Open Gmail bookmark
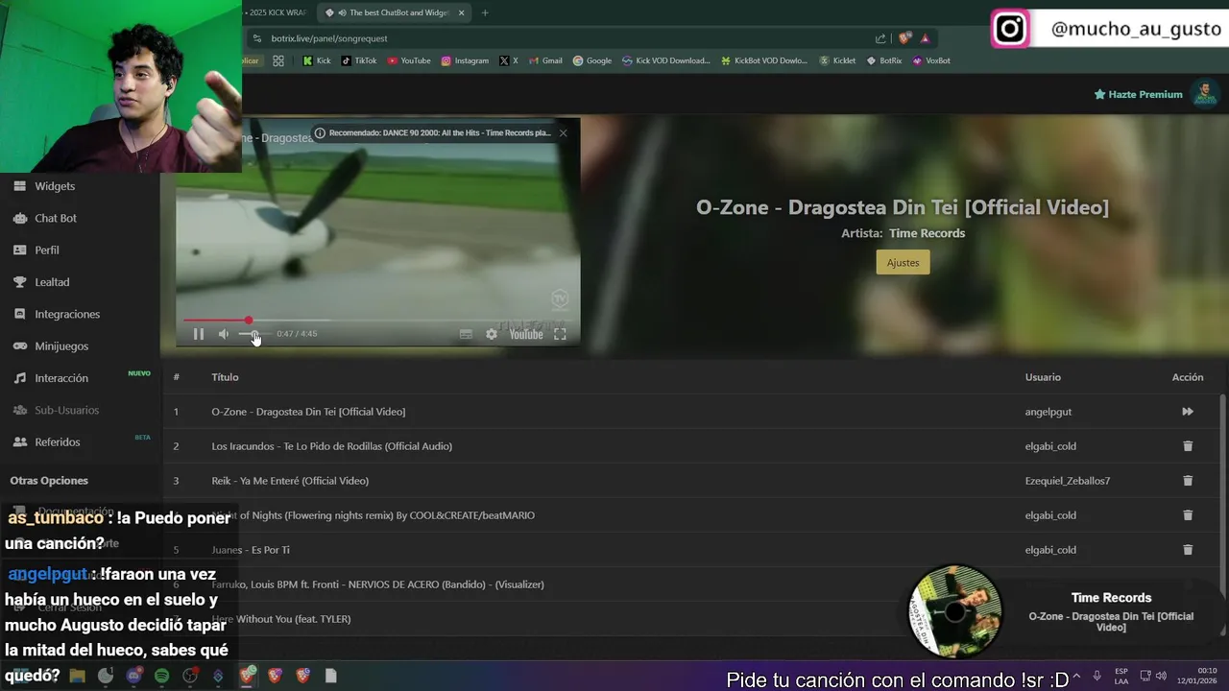This screenshot has width=1229, height=691. (x=545, y=60)
